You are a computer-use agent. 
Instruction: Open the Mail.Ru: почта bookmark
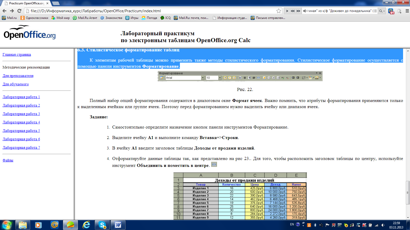pos(191,18)
